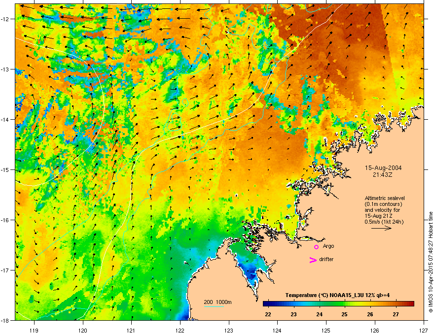Click the 0.5m/s (1kt 24h) text
The height and width of the screenshot is (335, 434).
pos(384,222)
